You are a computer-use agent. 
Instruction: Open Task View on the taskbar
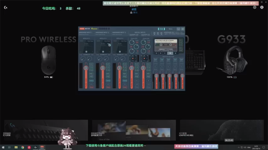tap(9, 147)
